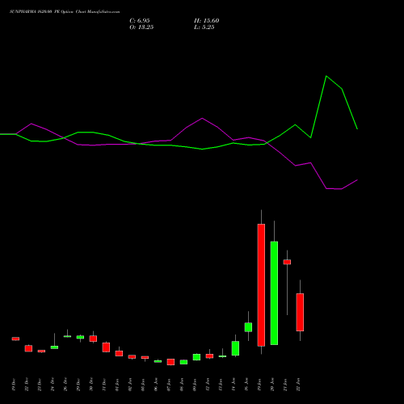
Task: Click the chart title SUNPHARMA PE Option
Action: [x=65, y=11]
